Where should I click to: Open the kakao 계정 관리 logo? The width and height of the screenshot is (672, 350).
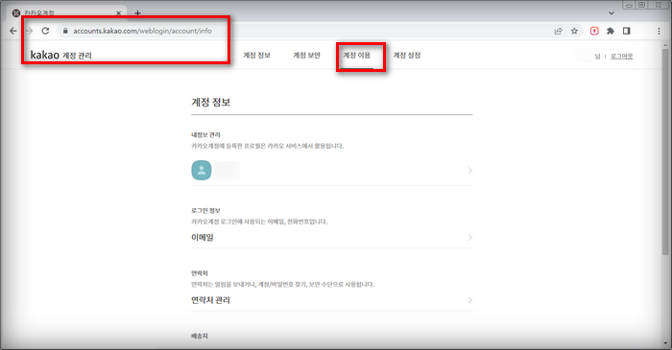click(60, 56)
